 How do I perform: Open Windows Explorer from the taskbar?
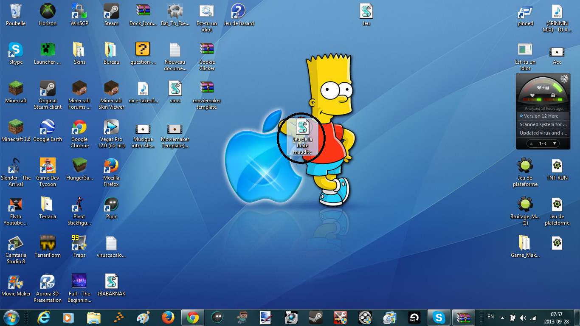click(x=93, y=318)
